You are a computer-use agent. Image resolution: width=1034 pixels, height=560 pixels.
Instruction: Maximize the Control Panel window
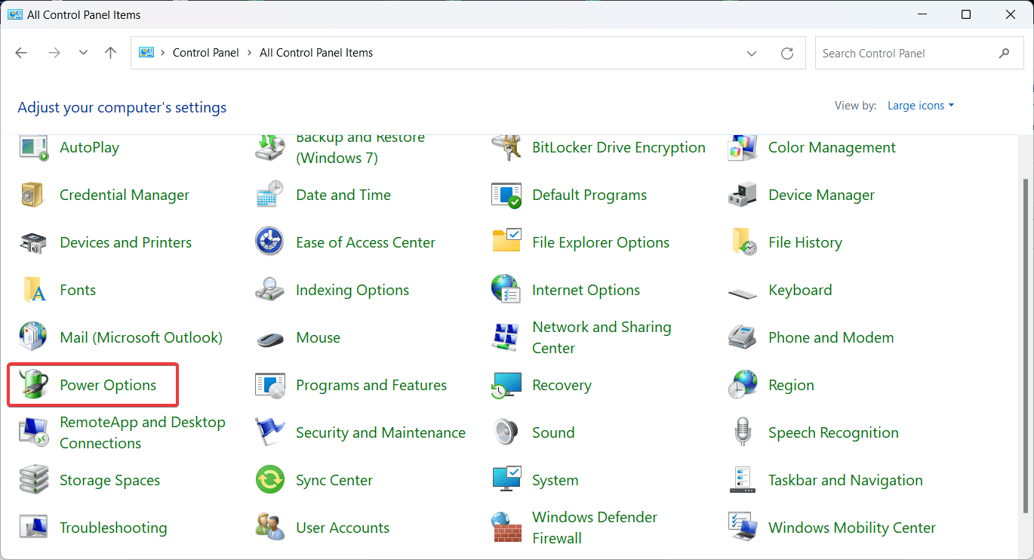(x=966, y=14)
